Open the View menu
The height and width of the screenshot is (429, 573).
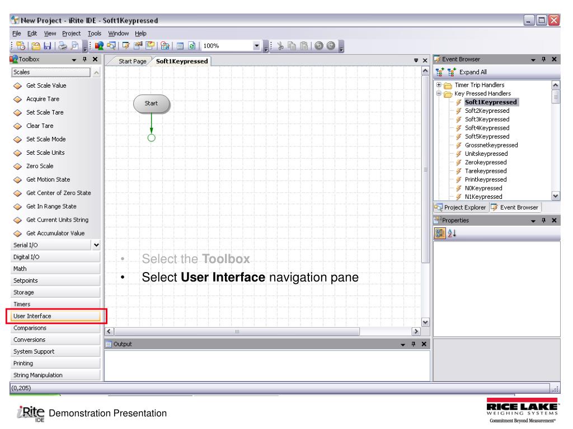(50, 34)
